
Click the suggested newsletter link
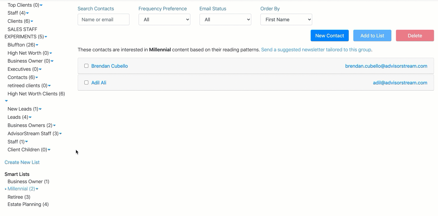tap(316, 50)
